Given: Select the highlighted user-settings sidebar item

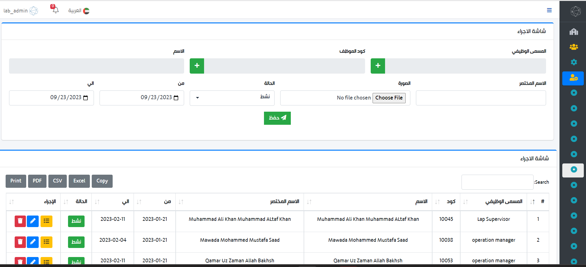Looking at the screenshot, I should pyautogui.click(x=573, y=78).
